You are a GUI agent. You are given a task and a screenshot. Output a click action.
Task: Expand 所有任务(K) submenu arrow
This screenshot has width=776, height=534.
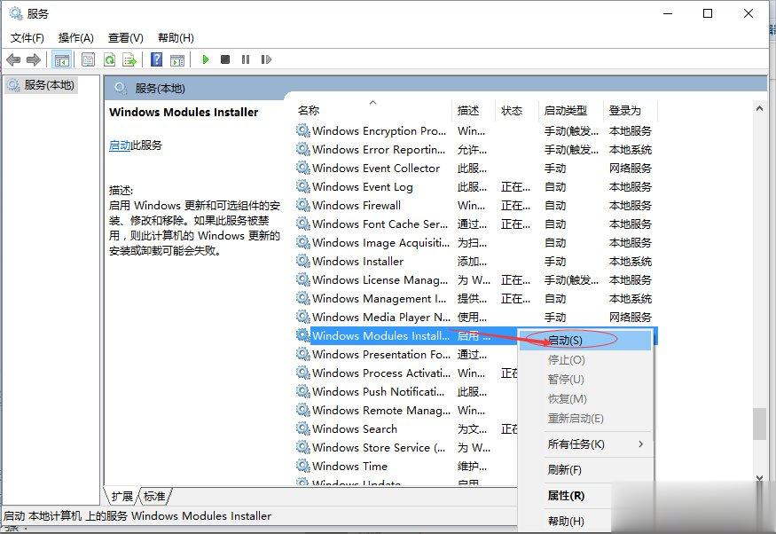[641, 444]
